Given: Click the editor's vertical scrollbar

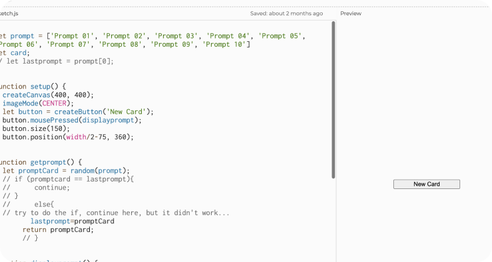Looking at the screenshot, I should (x=333, y=100).
